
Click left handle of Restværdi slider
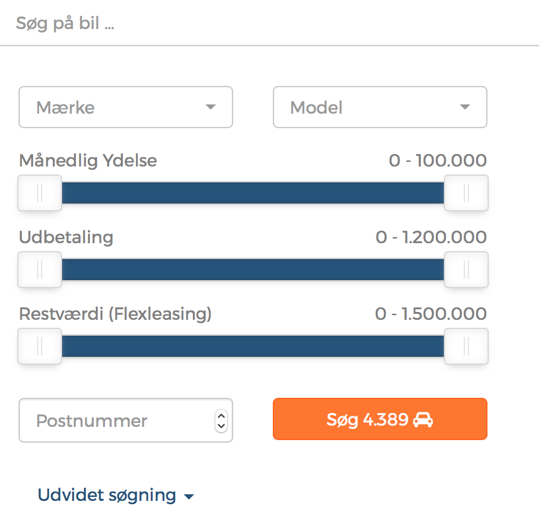pos(40,346)
